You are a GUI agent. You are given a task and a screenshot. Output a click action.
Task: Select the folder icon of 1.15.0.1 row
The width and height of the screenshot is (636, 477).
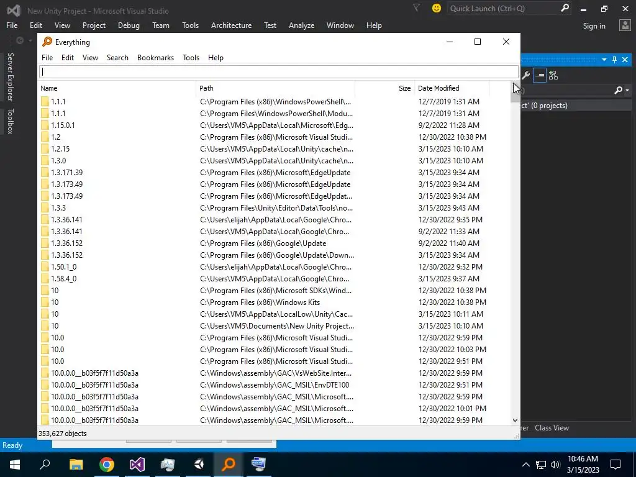[x=45, y=125]
